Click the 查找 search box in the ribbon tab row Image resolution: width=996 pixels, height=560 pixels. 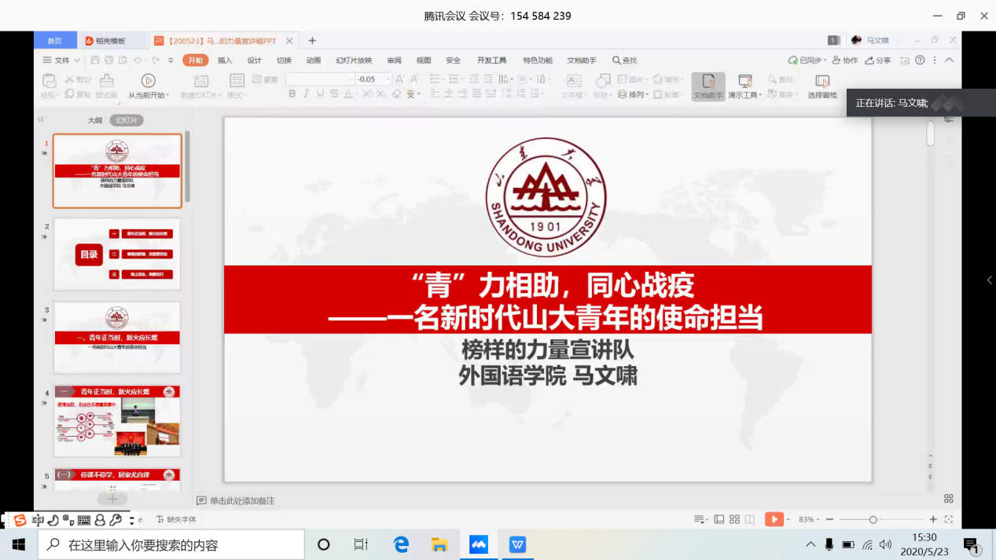625,60
